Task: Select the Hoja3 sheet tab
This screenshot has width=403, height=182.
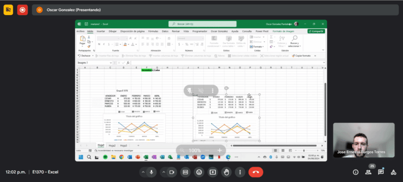Action: tap(123, 146)
